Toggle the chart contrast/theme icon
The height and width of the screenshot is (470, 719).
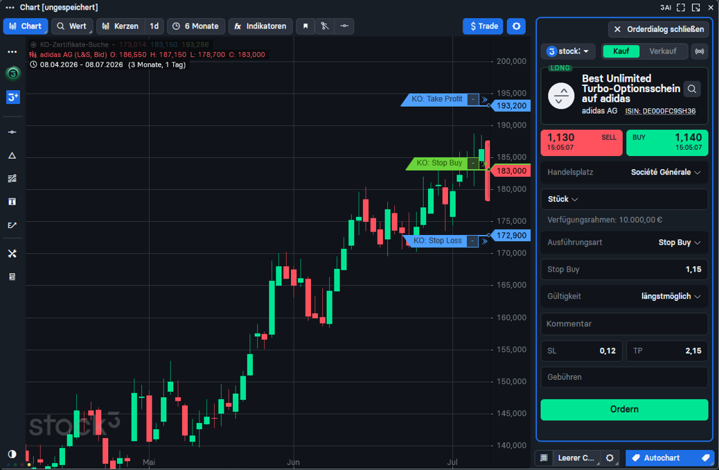(x=12, y=454)
